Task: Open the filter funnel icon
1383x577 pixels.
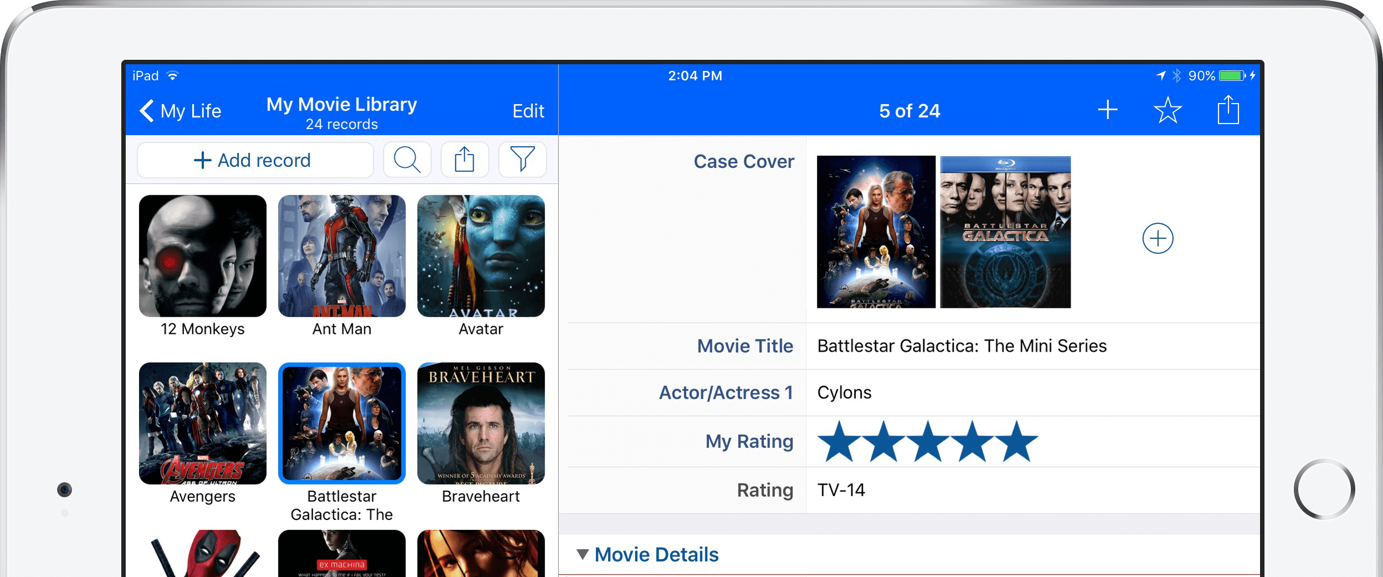Action: (522, 160)
